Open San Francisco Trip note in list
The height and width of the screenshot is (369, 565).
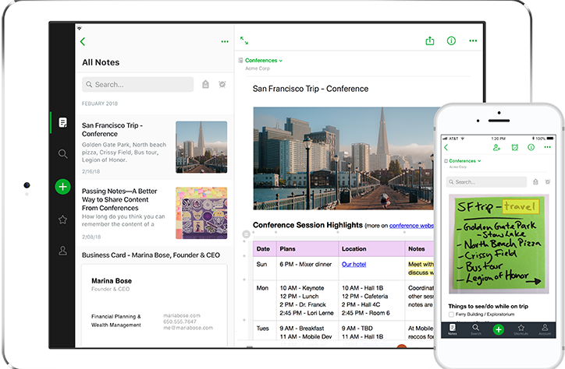pos(155,148)
